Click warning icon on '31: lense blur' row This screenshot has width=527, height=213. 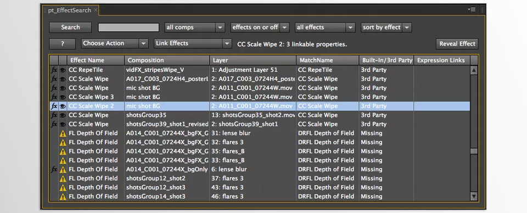[63, 133]
